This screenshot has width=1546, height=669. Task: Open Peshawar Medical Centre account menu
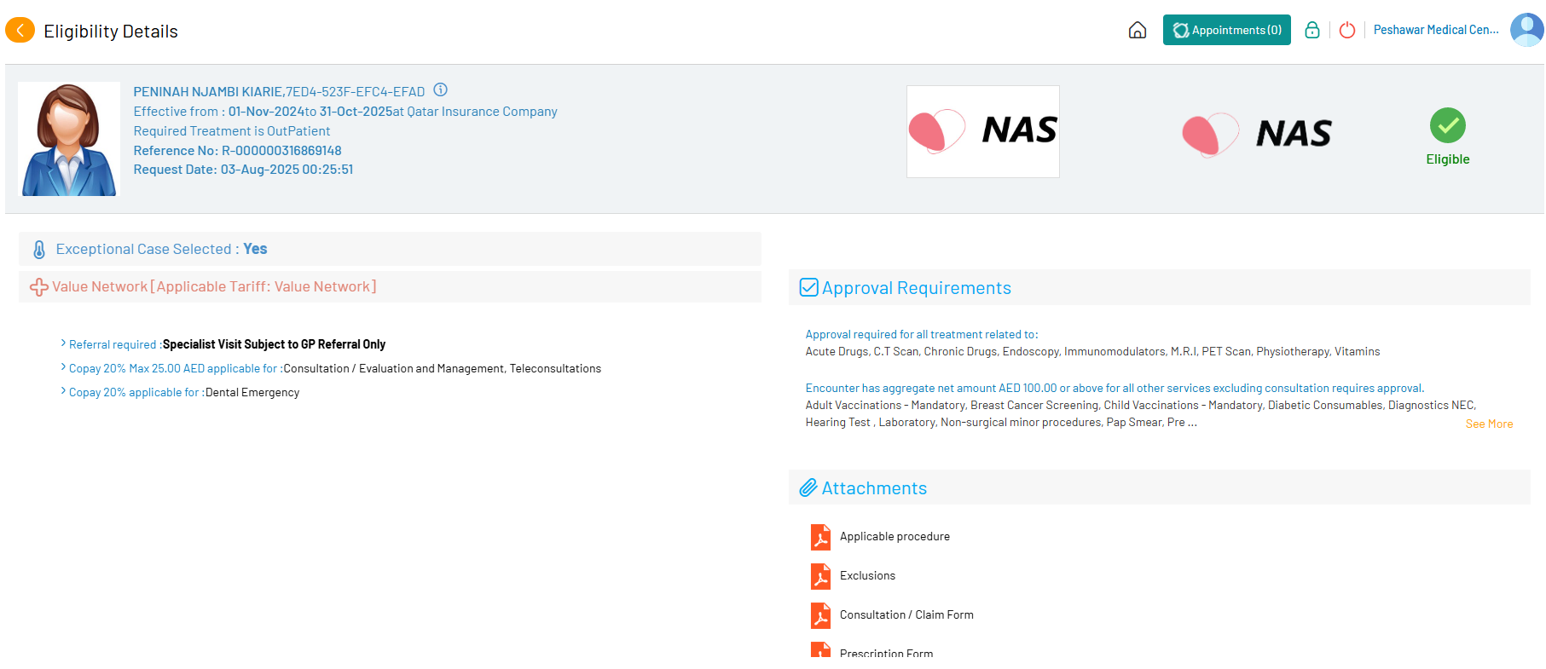pyautogui.click(x=1436, y=30)
